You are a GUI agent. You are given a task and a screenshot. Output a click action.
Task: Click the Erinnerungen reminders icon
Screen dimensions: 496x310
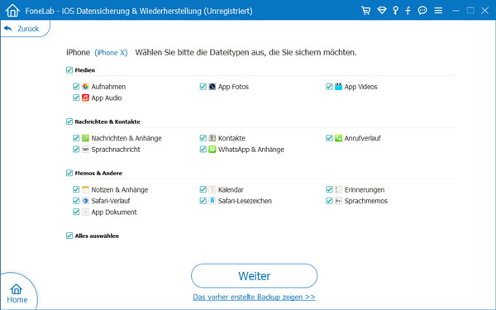coord(338,189)
